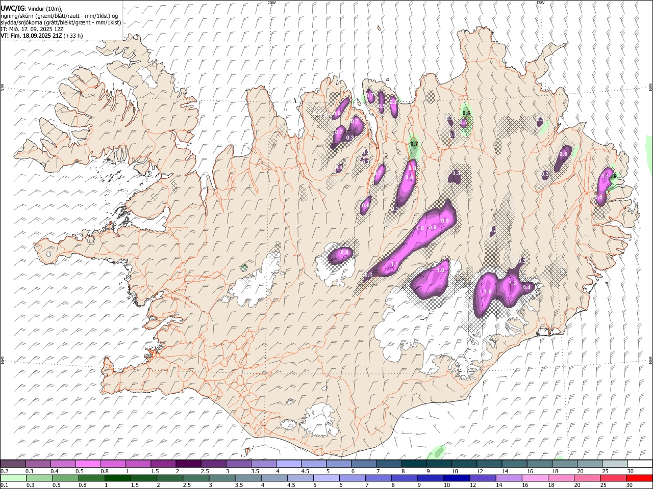Choose the deep blue 10–12 rain legend swatch
Viewport: 653px width, 489px height.
click(x=457, y=478)
